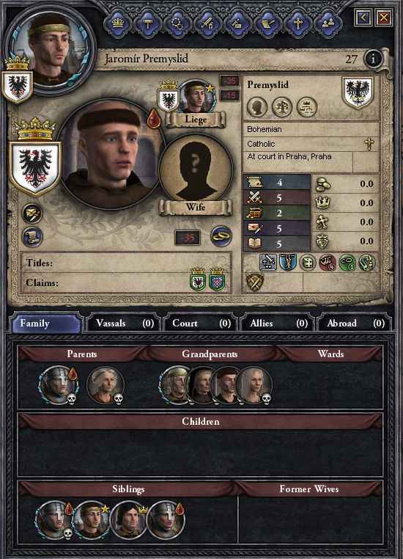Click the empty Wife portrait silhouette
403x559 pixels.
(x=196, y=170)
